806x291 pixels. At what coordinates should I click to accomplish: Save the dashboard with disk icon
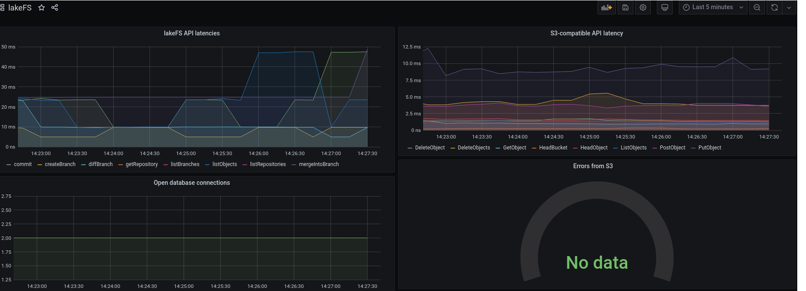click(625, 7)
